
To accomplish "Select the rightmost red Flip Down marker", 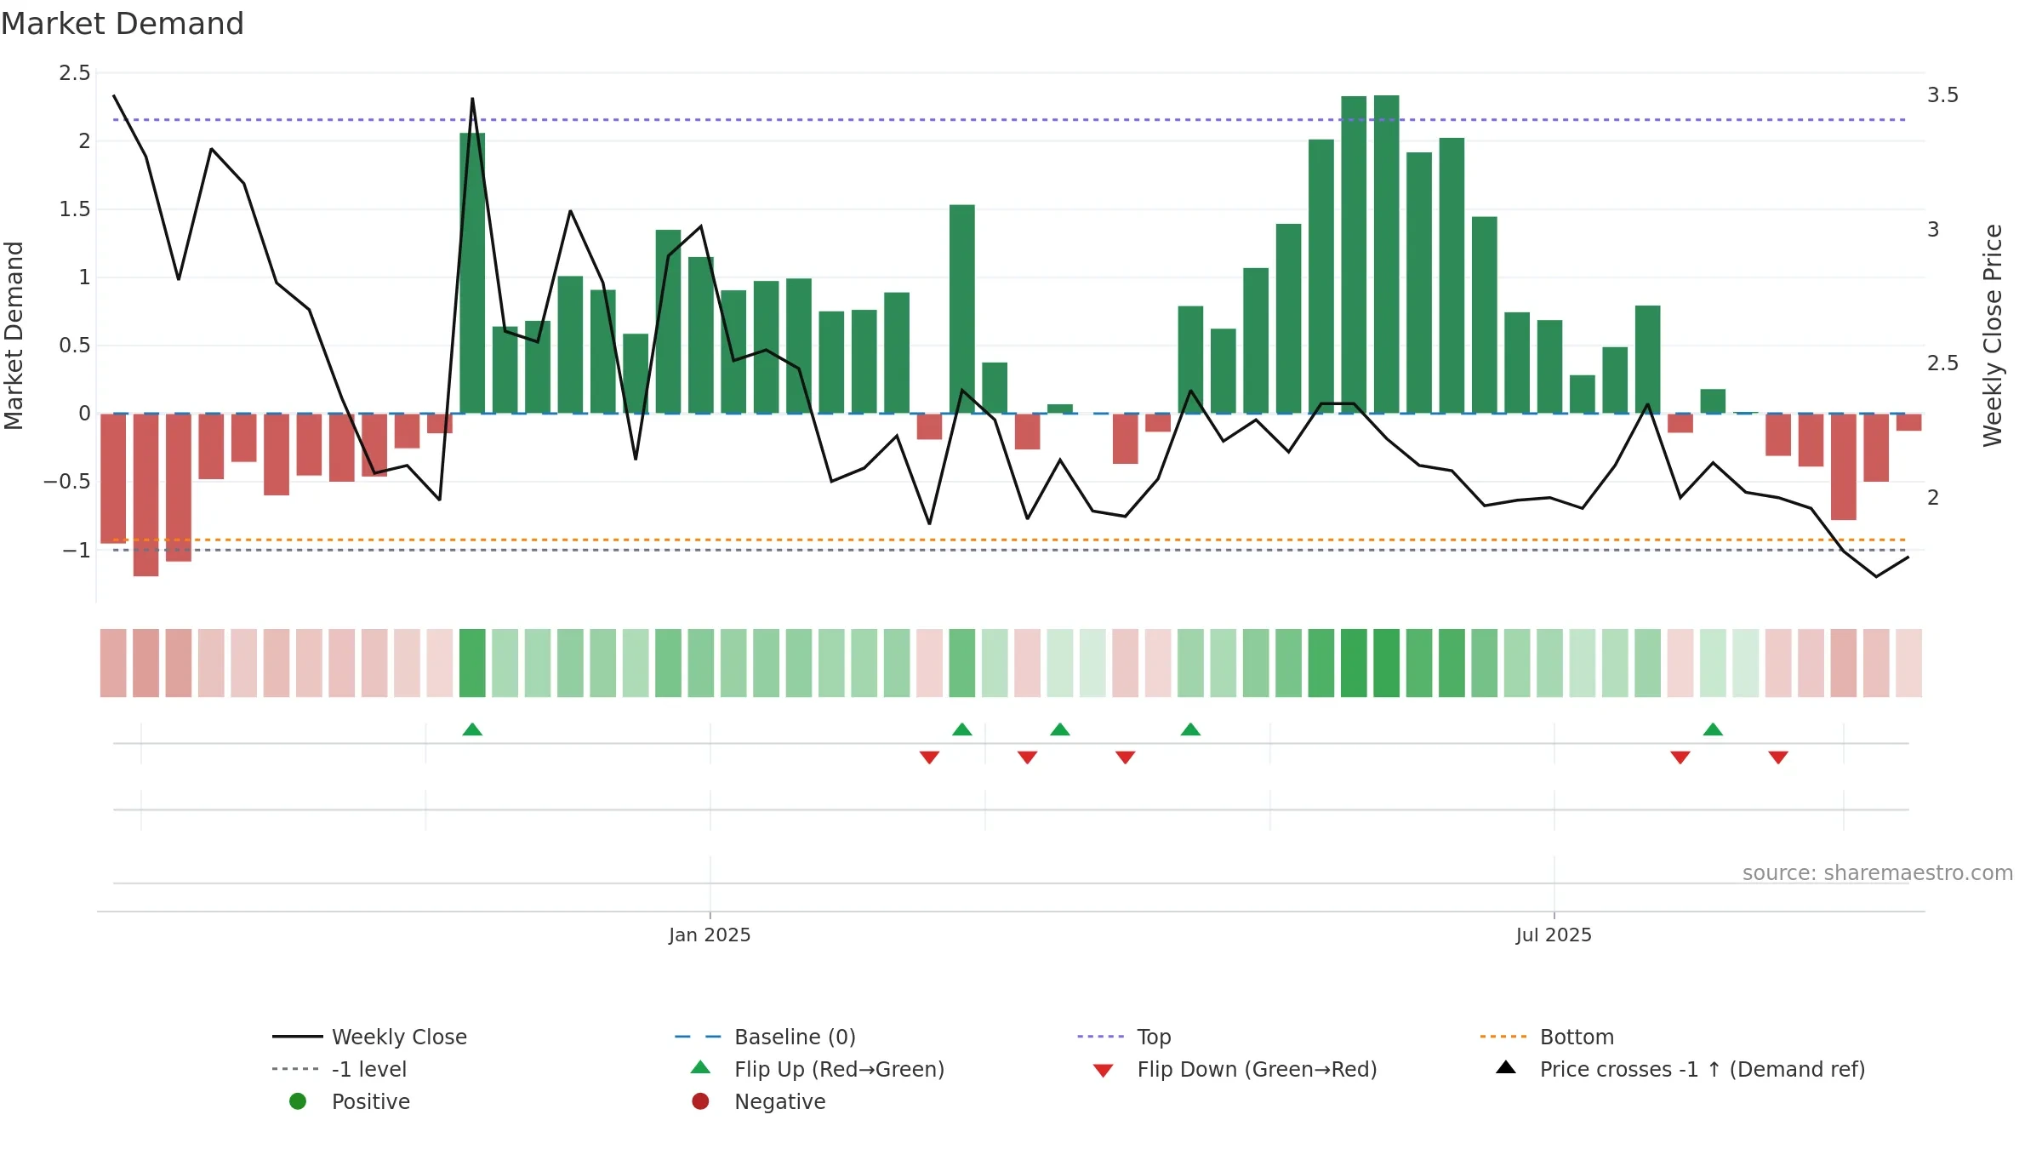I will coord(1777,757).
